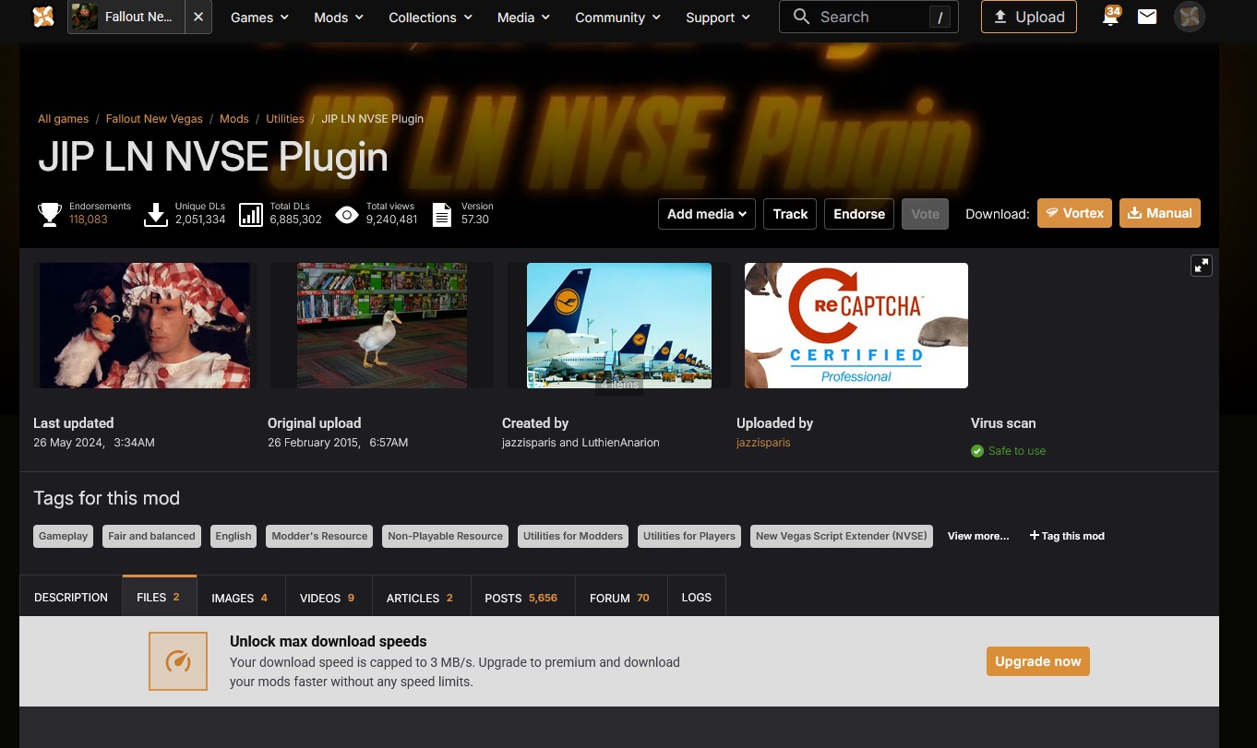Select the Gameplay tag
This screenshot has width=1257, height=748.
coord(64,536)
